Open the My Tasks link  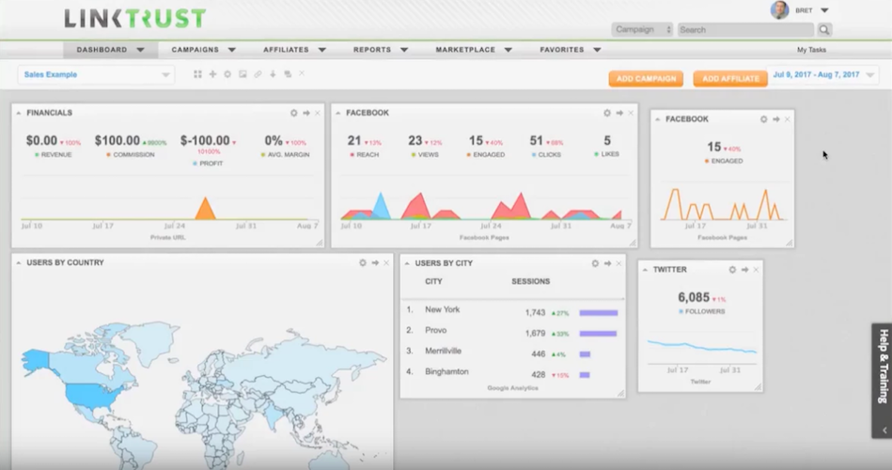coord(813,50)
